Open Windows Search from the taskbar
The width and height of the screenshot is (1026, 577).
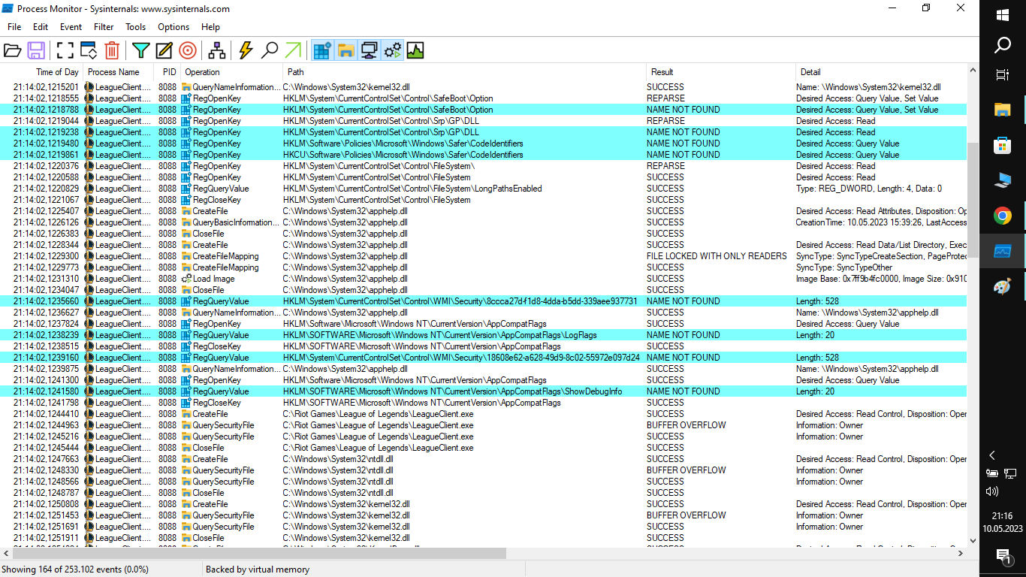pos(1003,46)
